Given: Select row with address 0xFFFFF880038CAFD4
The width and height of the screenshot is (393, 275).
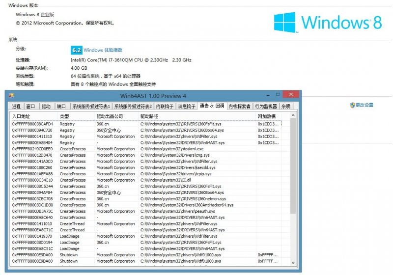Looking at the screenshot, I should (x=146, y=124).
